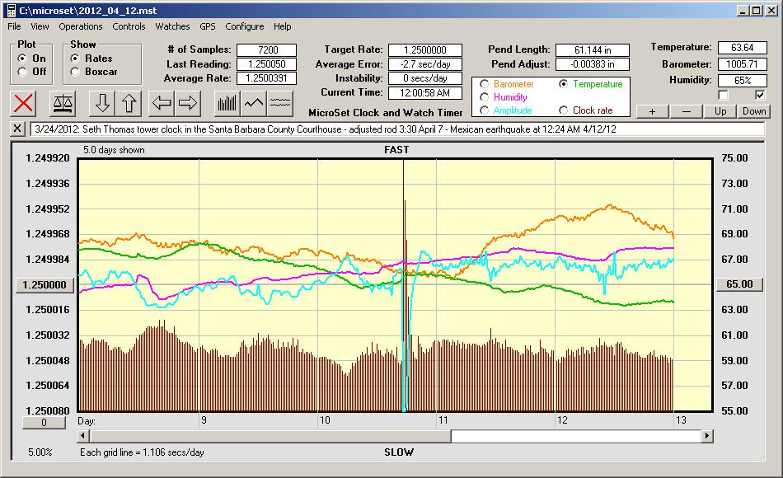Click the small X beside the note field

(17, 129)
